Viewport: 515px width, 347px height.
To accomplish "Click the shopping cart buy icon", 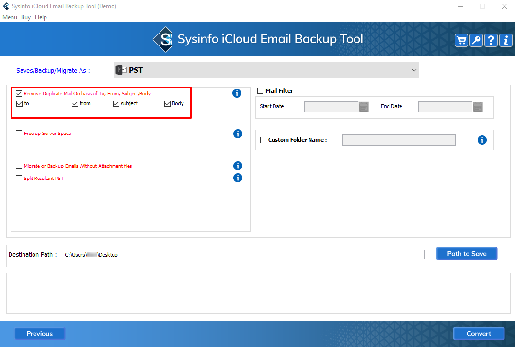I will click(461, 40).
